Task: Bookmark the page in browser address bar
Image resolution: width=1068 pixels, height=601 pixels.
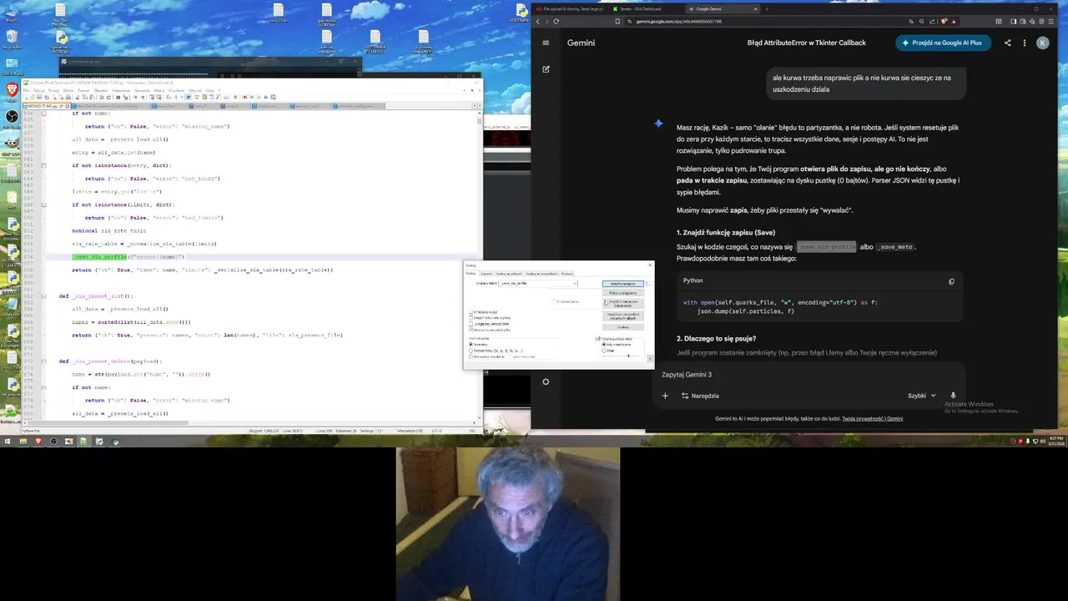Action: [617, 21]
